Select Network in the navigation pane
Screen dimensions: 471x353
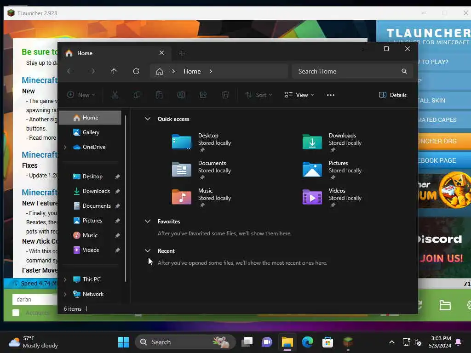[x=93, y=294]
